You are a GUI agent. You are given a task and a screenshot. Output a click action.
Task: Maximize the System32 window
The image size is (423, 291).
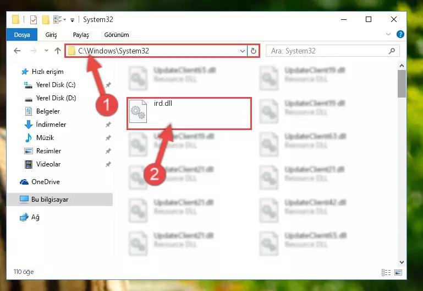(x=369, y=19)
